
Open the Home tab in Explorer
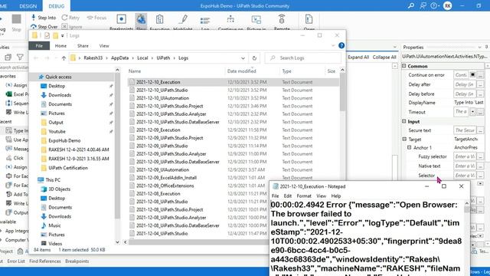[60, 46]
